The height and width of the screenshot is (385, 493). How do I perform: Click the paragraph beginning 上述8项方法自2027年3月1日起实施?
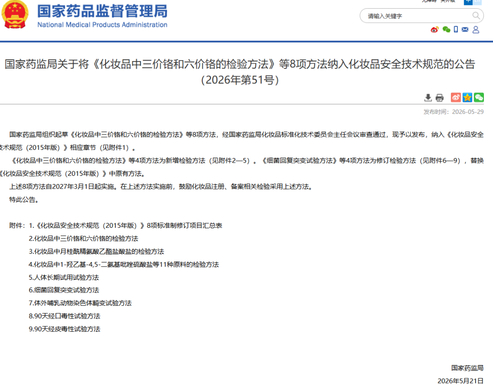(161, 187)
